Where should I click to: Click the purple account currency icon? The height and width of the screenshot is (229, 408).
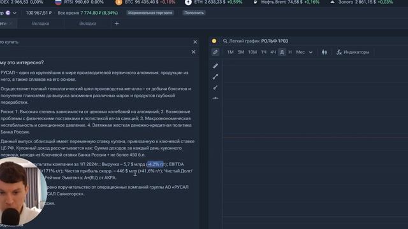click(x=8, y=13)
